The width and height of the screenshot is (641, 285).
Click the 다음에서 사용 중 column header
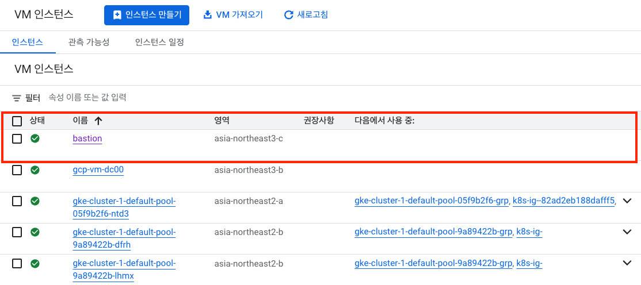point(385,121)
